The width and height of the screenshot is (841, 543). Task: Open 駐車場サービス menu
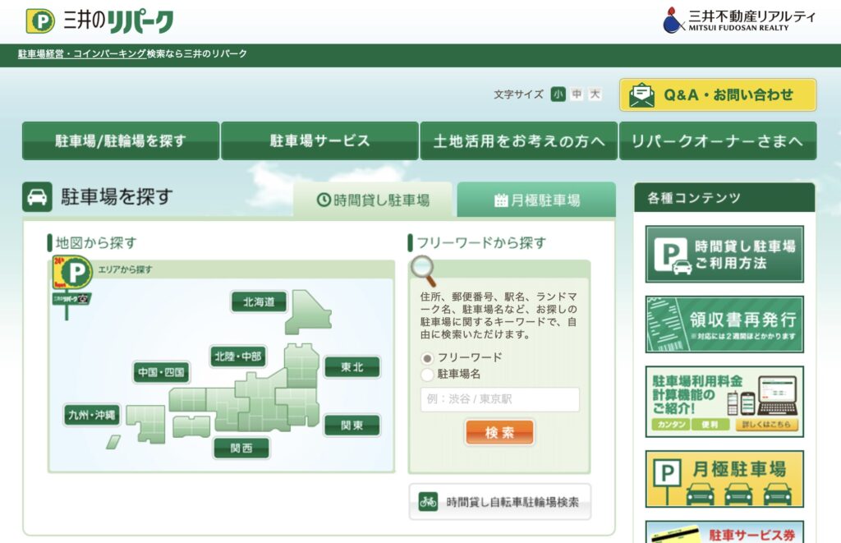[x=319, y=140]
